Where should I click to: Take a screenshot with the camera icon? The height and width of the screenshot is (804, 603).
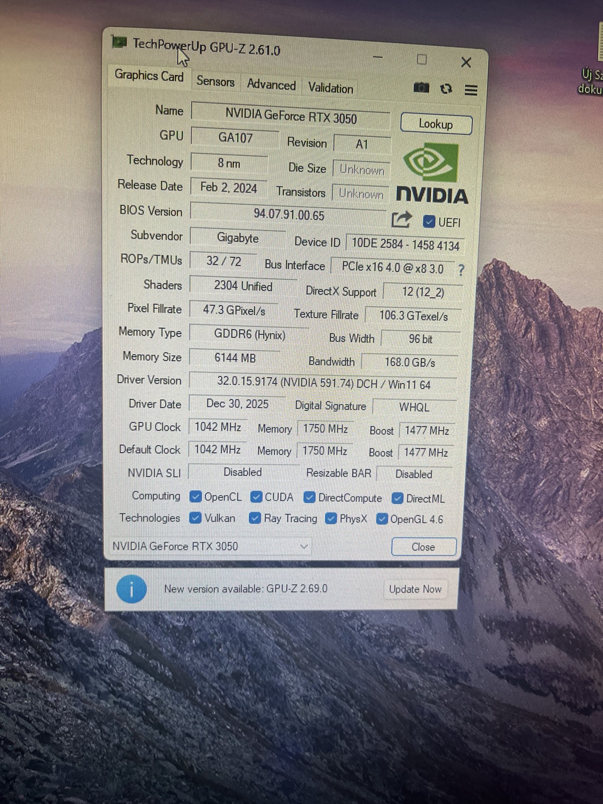(421, 88)
